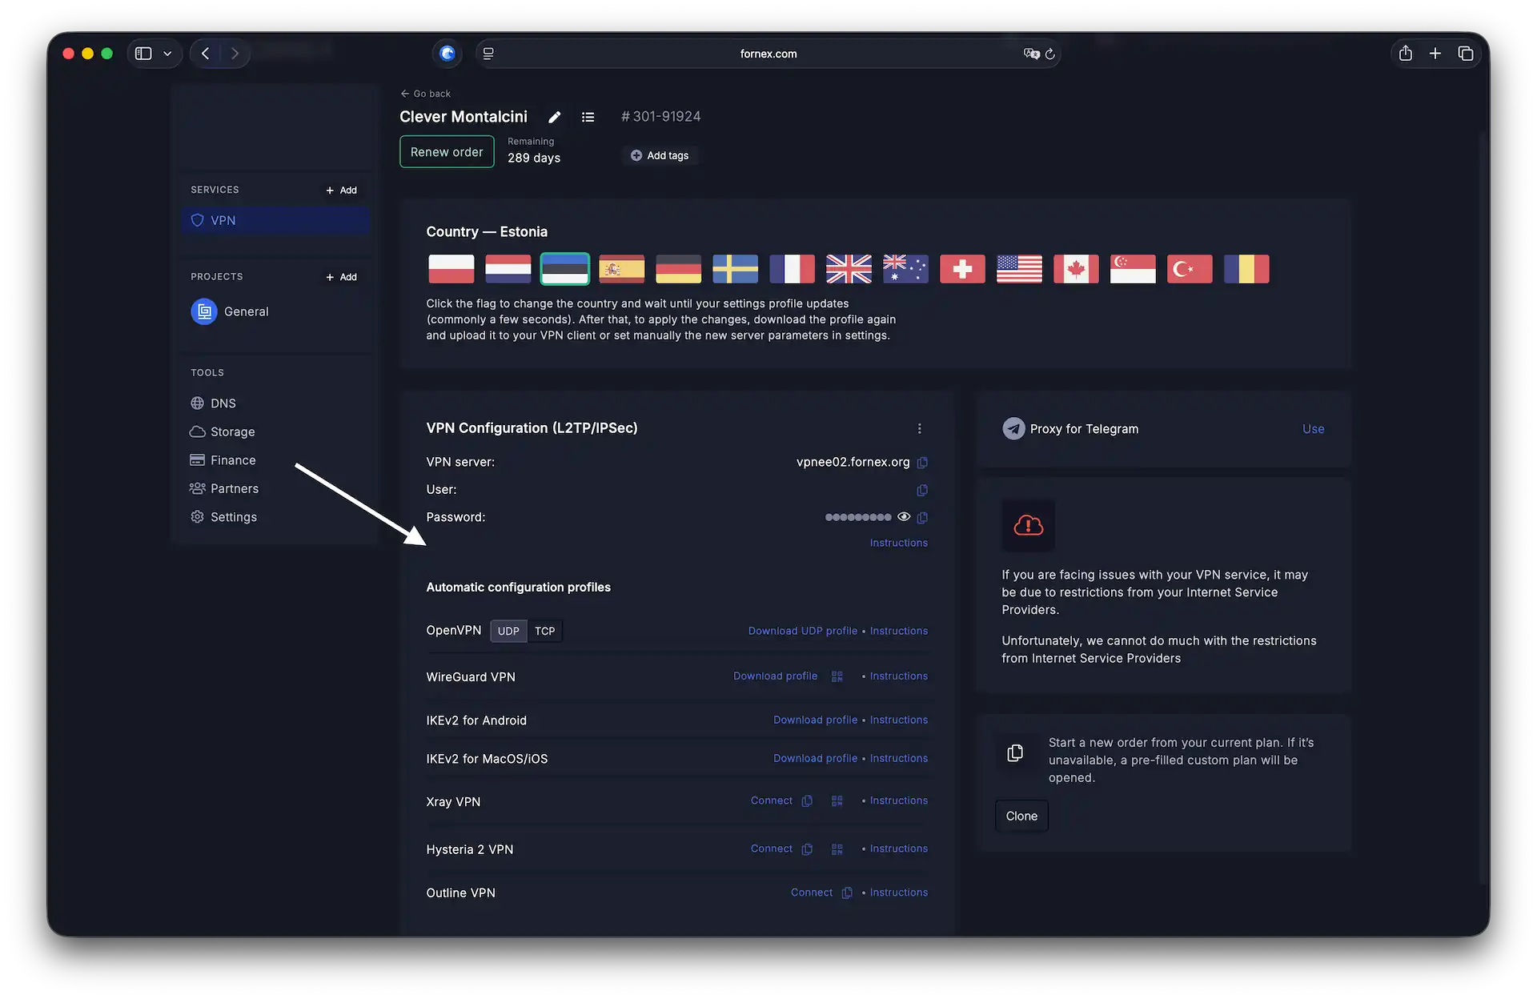Download IKEv2 for Android profile
The width and height of the screenshot is (1537, 999).
pos(815,720)
